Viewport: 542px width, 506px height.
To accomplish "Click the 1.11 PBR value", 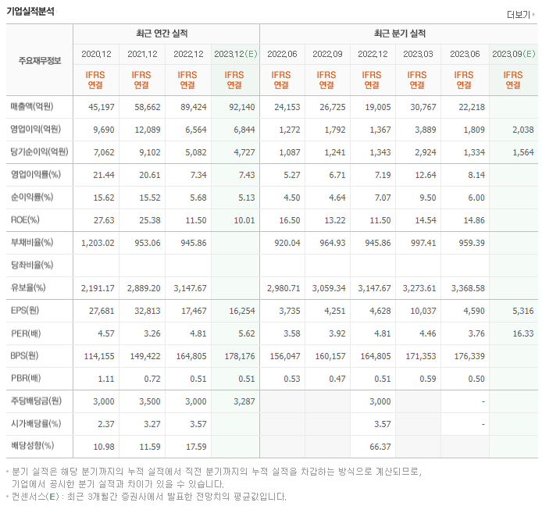I will point(105,379).
